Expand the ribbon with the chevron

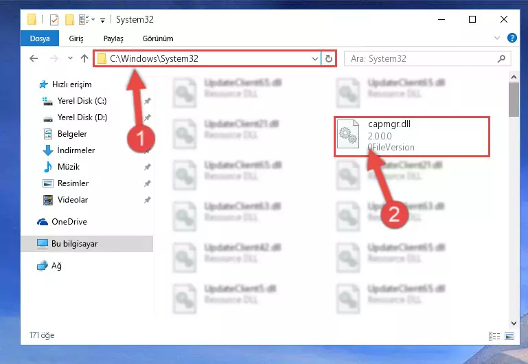tap(496, 38)
